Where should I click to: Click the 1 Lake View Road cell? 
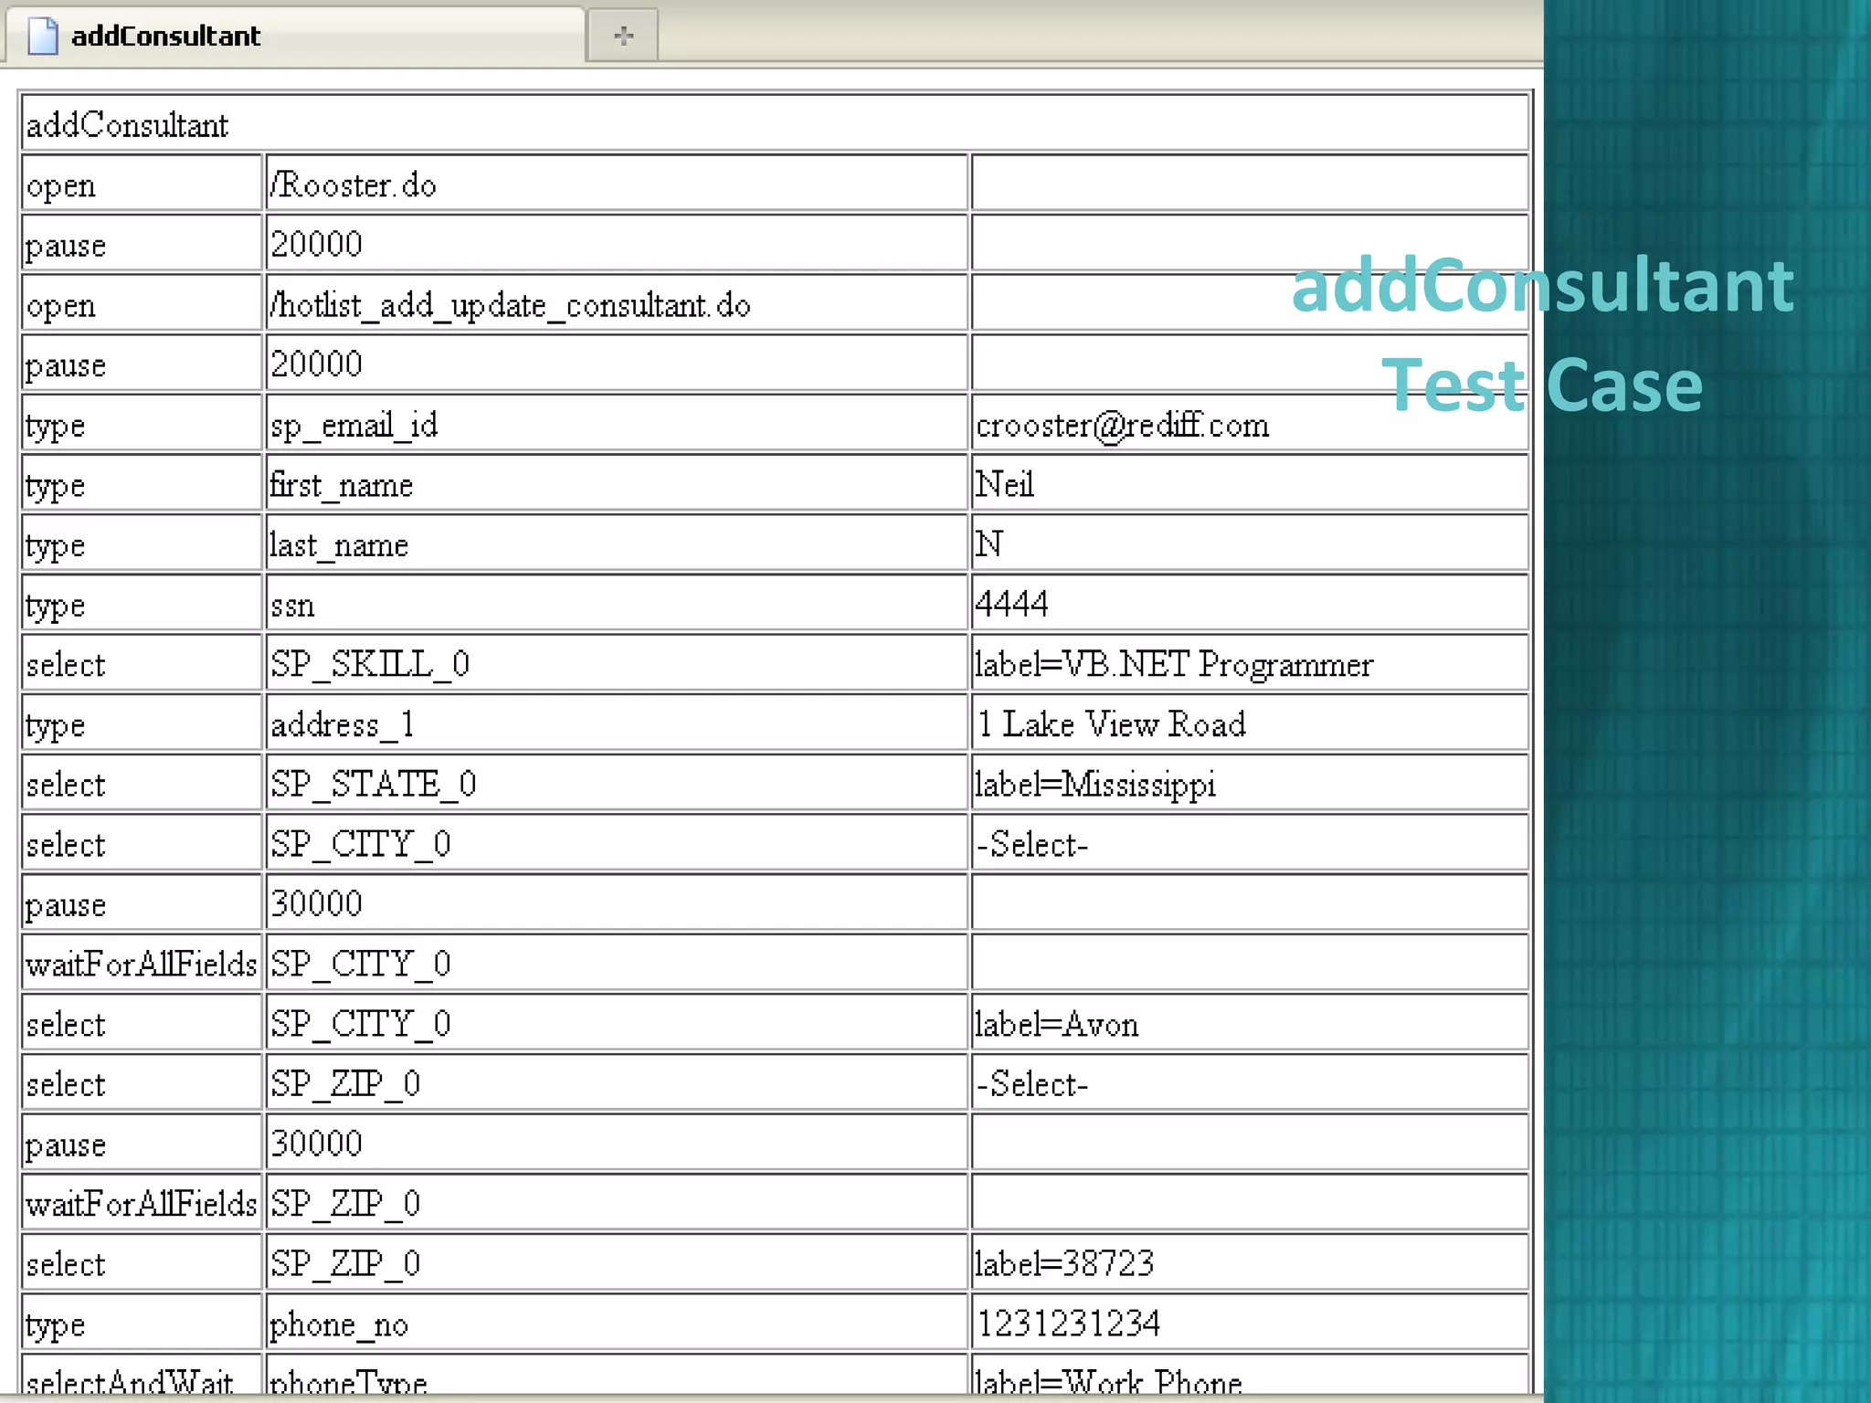[1250, 723]
